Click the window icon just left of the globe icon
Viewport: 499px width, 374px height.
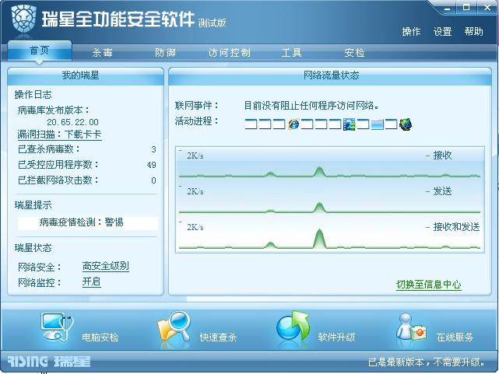[x=391, y=124]
